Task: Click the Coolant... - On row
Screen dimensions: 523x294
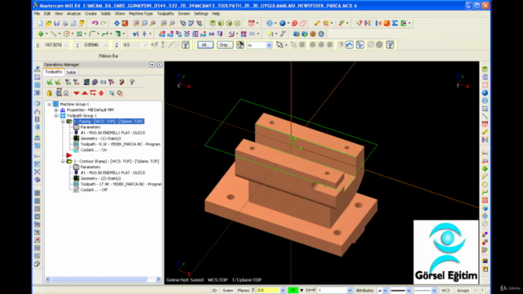Action: pos(93,150)
